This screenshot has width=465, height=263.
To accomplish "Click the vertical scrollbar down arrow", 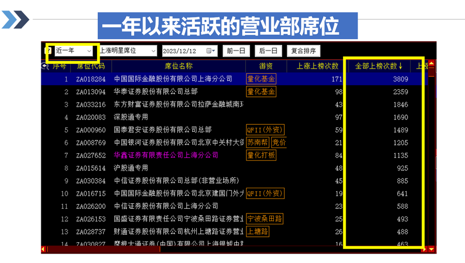I will click(x=432, y=250).
